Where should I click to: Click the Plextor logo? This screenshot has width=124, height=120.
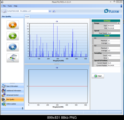pos(112,11)
